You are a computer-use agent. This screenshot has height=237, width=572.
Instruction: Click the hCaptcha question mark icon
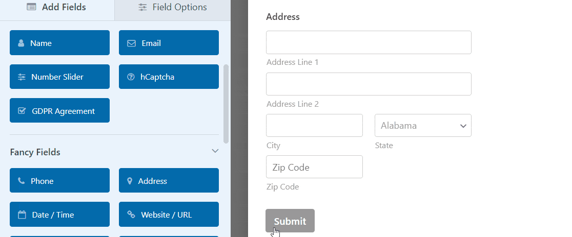(131, 77)
